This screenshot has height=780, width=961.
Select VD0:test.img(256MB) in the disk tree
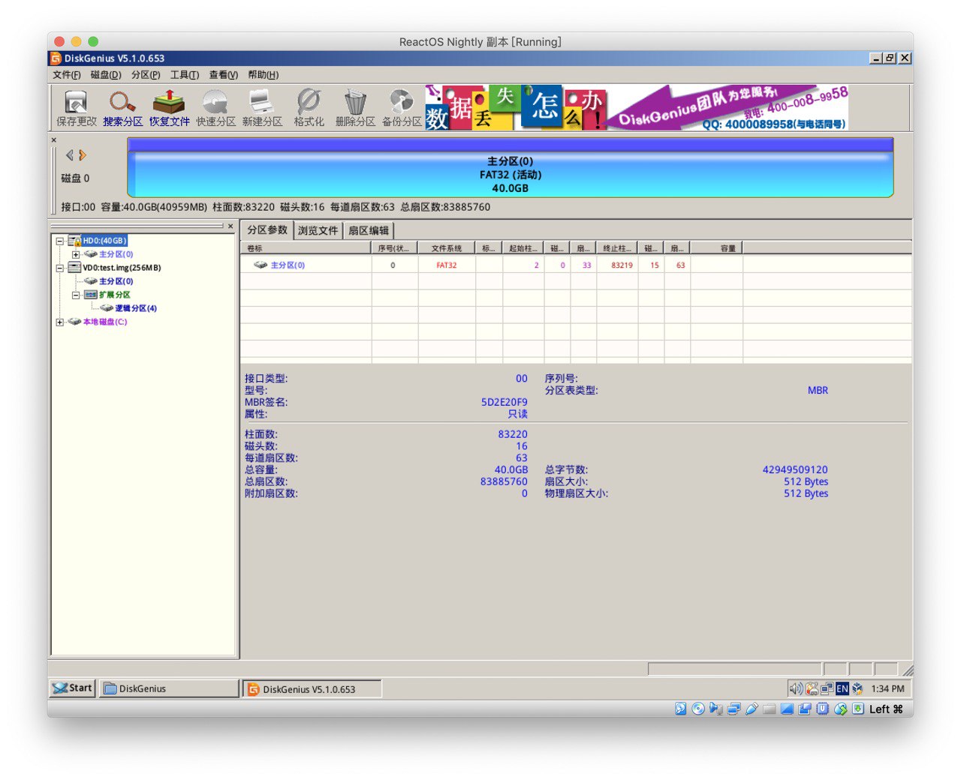[122, 268]
